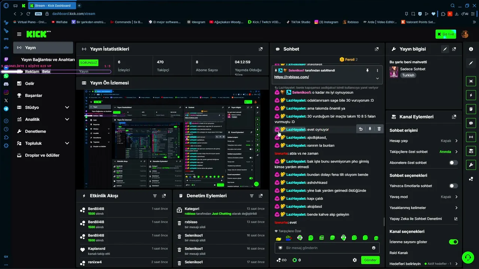Pop out the Yayın İstatistikleri panel
The image size is (479, 269).
pyautogui.click(x=261, y=49)
